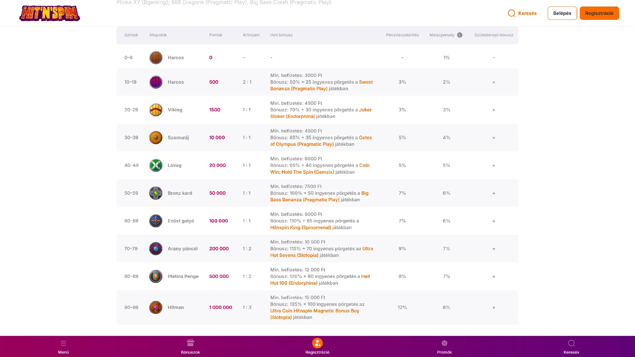Click the birthday bonus plus in Hitman row
635x357 pixels.
click(x=494, y=307)
